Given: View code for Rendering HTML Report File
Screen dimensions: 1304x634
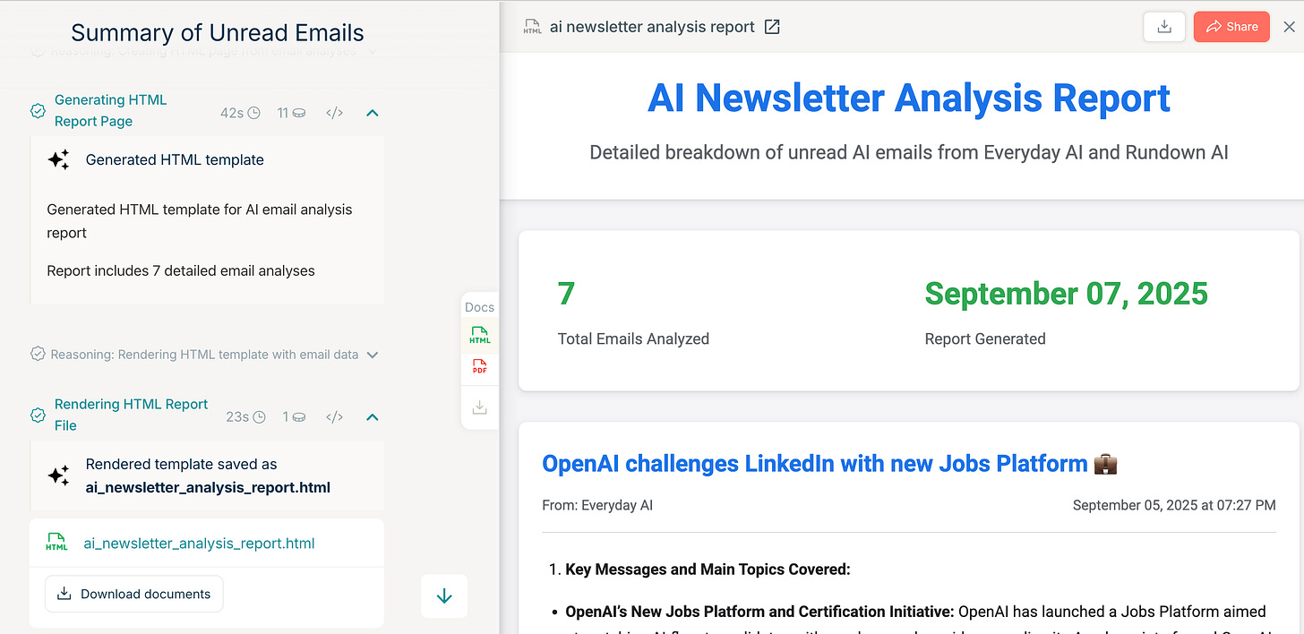Looking at the screenshot, I should pos(334,417).
